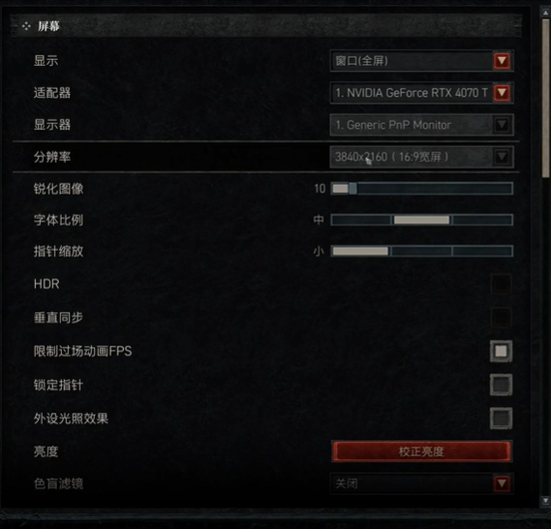Image resolution: width=551 pixels, height=529 pixels.
Task: Click the 窗口(全屏) display mode field
Action: click(412, 61)
